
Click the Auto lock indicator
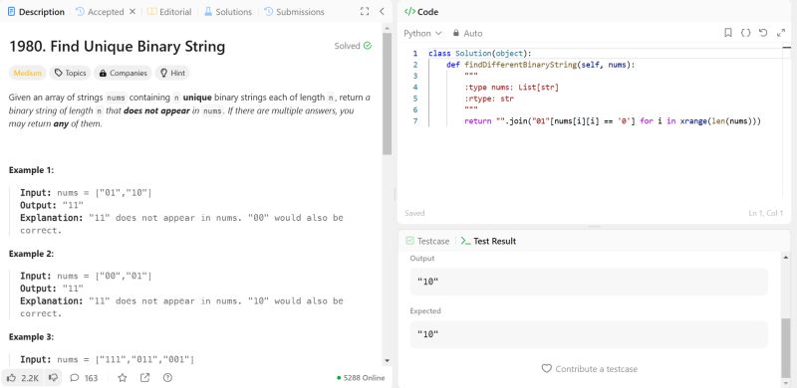point(467,34)
